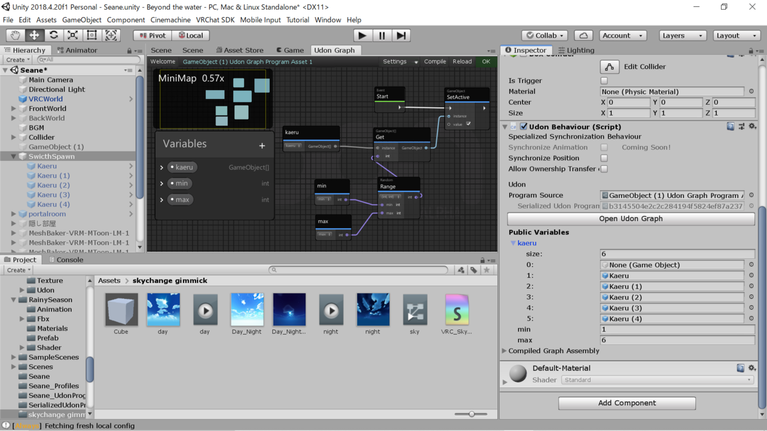Viewport: 767px width, 431px height.
Task: Toggle Local handle rotation mode
Action: (x=190, y=35)
